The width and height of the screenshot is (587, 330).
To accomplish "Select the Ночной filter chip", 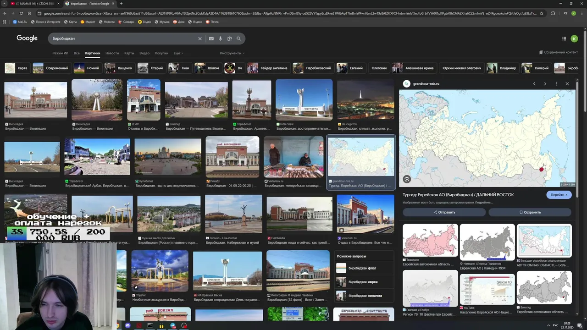I will point(87,68).
